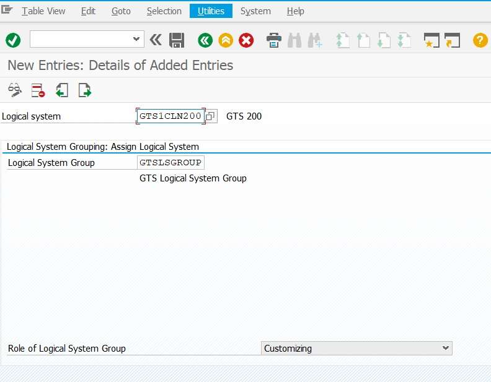Click the generate shortcut icon

click(452, 40)
